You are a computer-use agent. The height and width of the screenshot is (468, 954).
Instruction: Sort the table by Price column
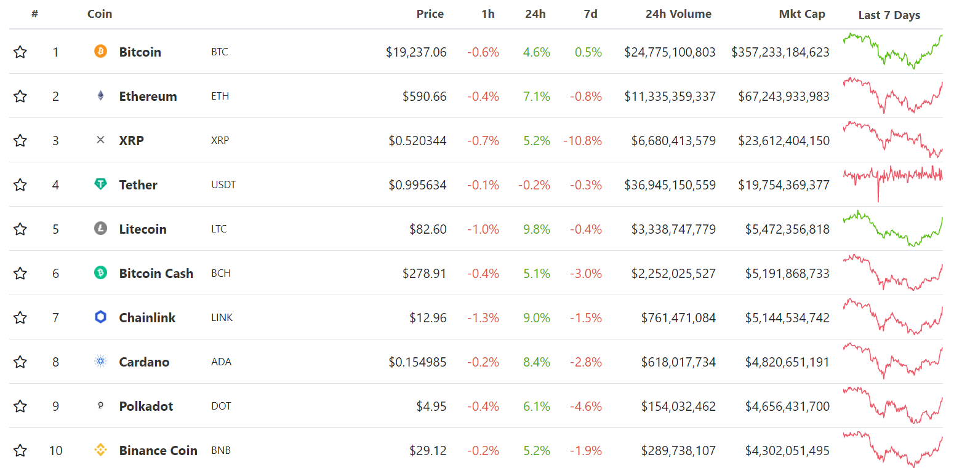pos(430,14)
